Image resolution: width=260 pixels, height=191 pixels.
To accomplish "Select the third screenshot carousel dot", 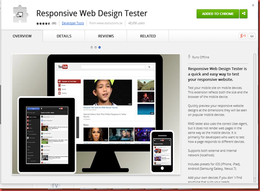I will tap(100, 47).
